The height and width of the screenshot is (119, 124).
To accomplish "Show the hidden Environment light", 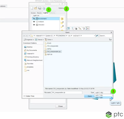I will coord(34,19).
